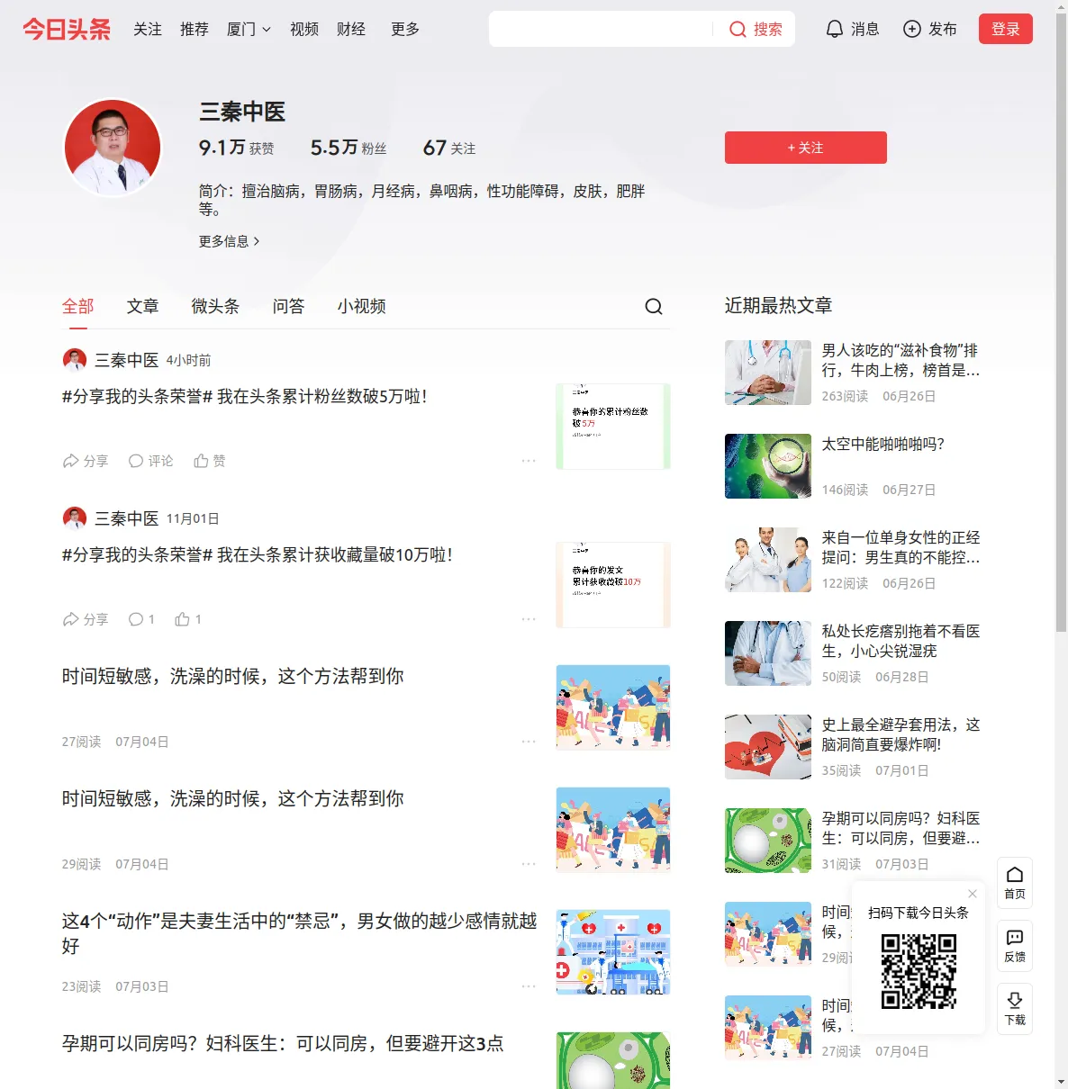Like the 收藏量破10万 post
Screen dimensions: 1068x1089
pos(188,619)
